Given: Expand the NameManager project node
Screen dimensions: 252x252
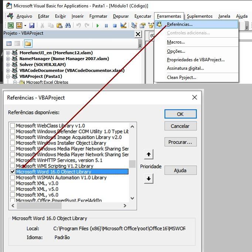Looking at the screenshot, I should point(8,59).
